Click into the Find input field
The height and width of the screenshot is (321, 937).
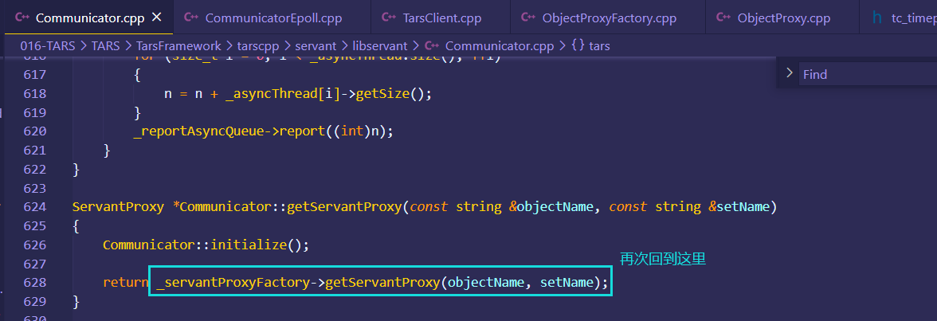[x=868, y=74]
